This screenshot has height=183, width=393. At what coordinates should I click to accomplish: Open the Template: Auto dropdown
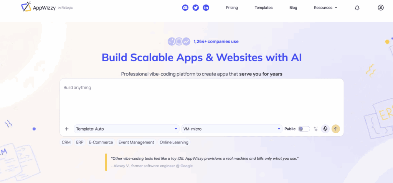click(127, 129)
